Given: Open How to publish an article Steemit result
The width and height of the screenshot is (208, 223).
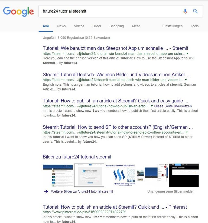Looking at the screenshot, I should tap(115, 101).
